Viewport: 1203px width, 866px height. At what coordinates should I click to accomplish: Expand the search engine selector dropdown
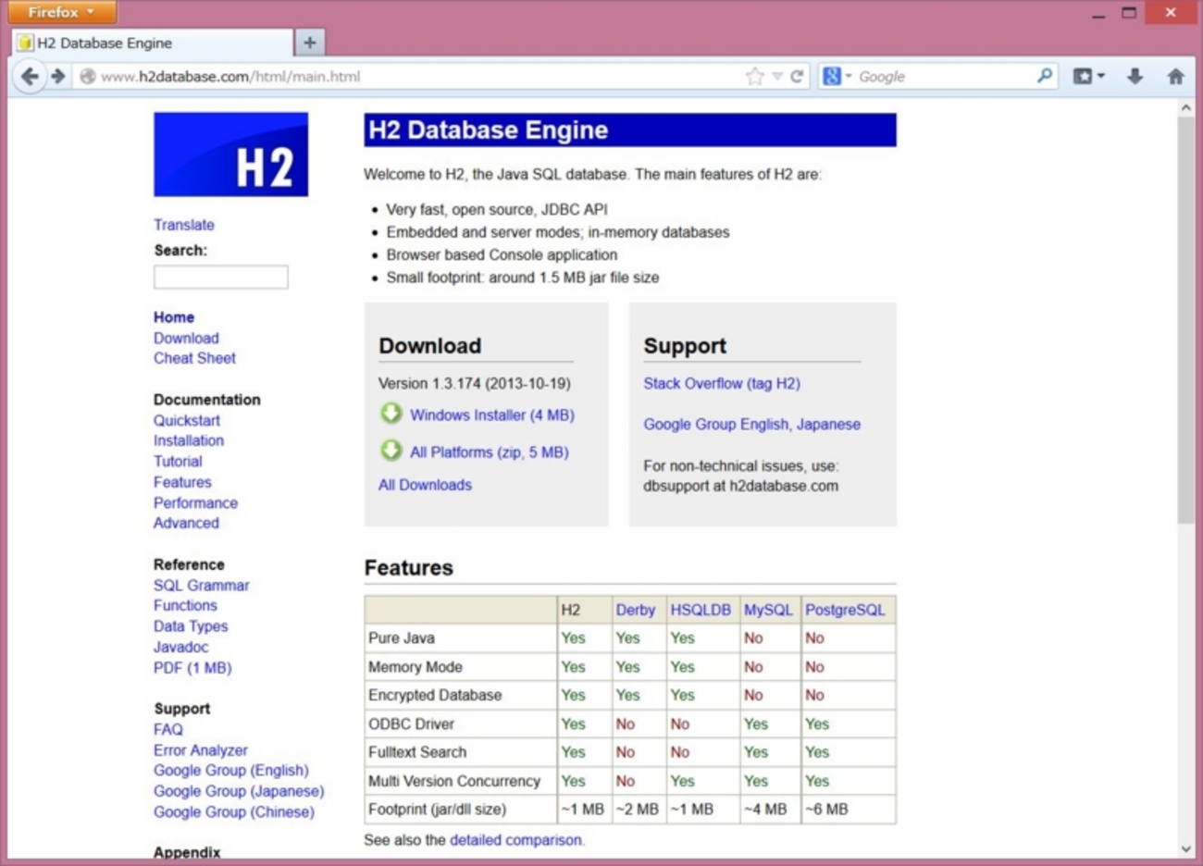[x=836, y=77]
